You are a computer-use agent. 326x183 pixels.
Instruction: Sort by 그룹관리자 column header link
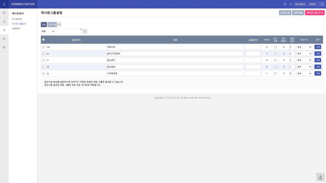[253, 40]
